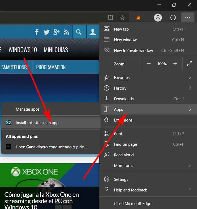
Task: Expand the Favorites submenu chevron
Action: (190, 77)
